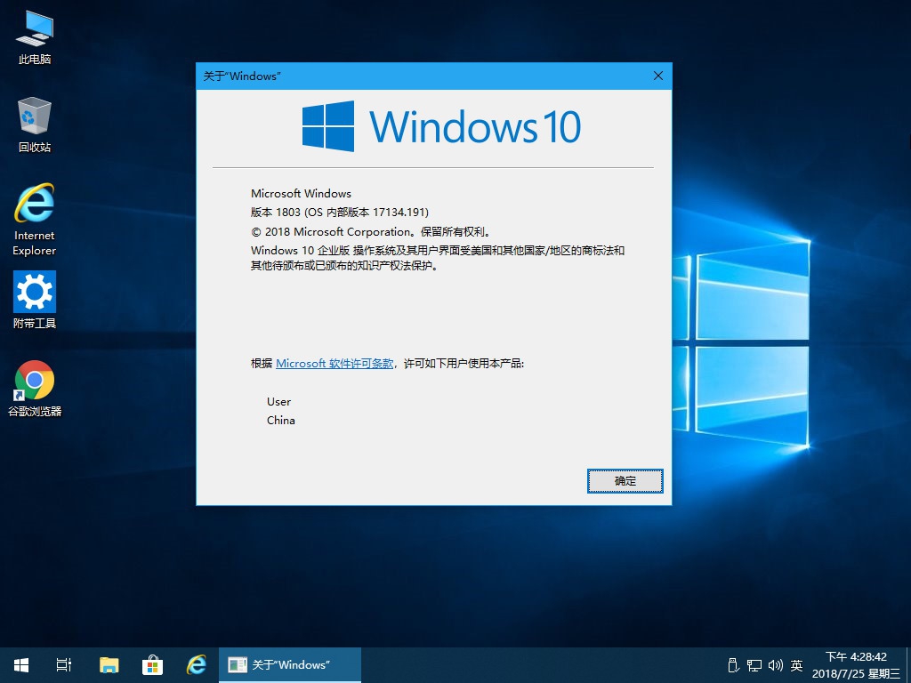911x683 pixels.
Task: Open Microsoft Store from the taskbar
Action: click(x=152, y=665)
